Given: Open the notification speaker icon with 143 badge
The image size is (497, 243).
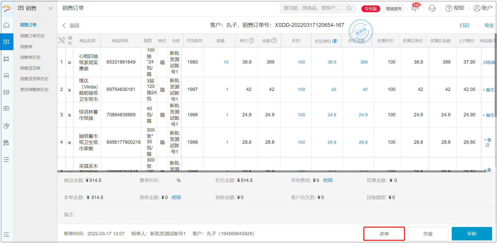Looking at the screenshot, I should 415,8.
